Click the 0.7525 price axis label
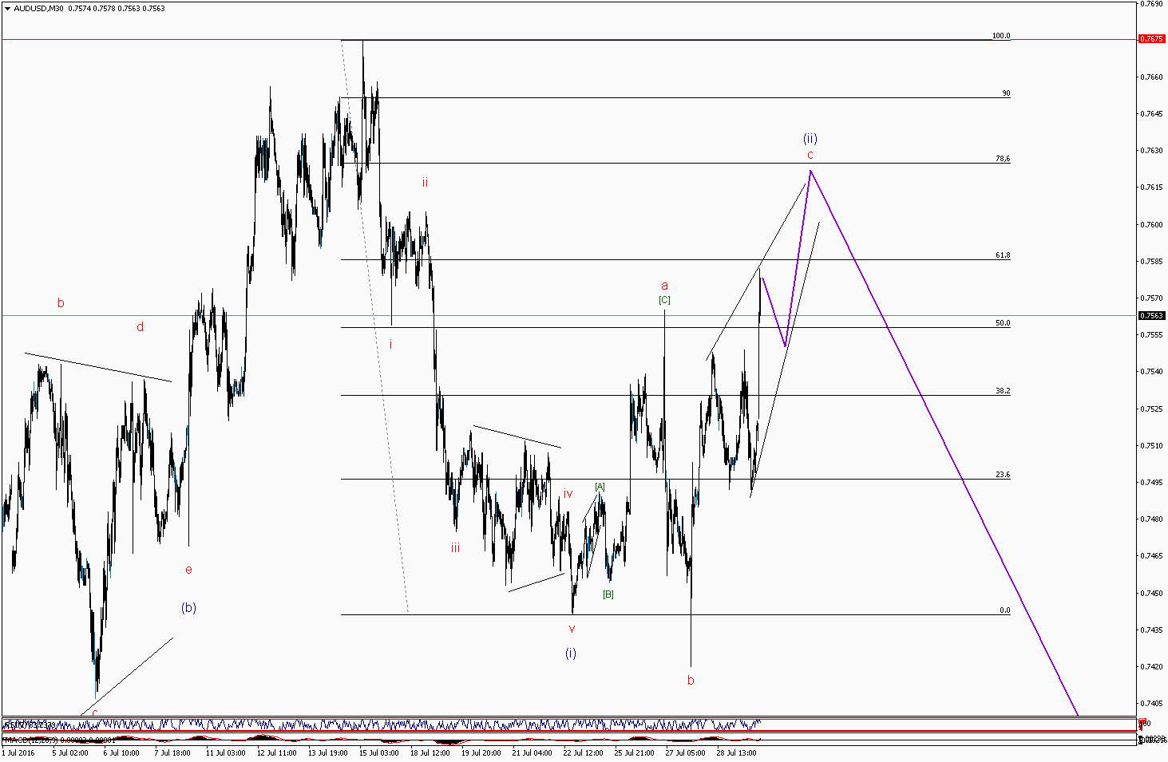The width and height of the screenshot is (1168, 762). [1152, 409]
